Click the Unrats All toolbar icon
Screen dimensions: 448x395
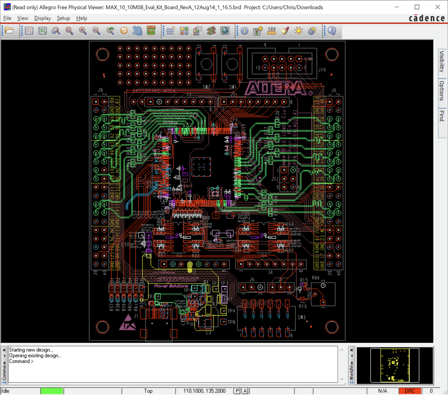point(29,31)
